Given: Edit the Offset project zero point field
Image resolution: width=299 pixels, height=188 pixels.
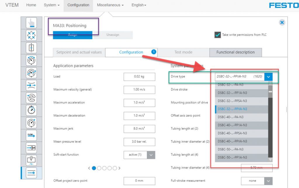Looking at the screenshot, I should pos(139,181).
